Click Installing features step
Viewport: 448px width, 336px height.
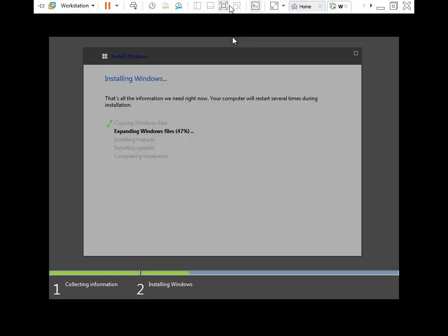tap(134, 140)
